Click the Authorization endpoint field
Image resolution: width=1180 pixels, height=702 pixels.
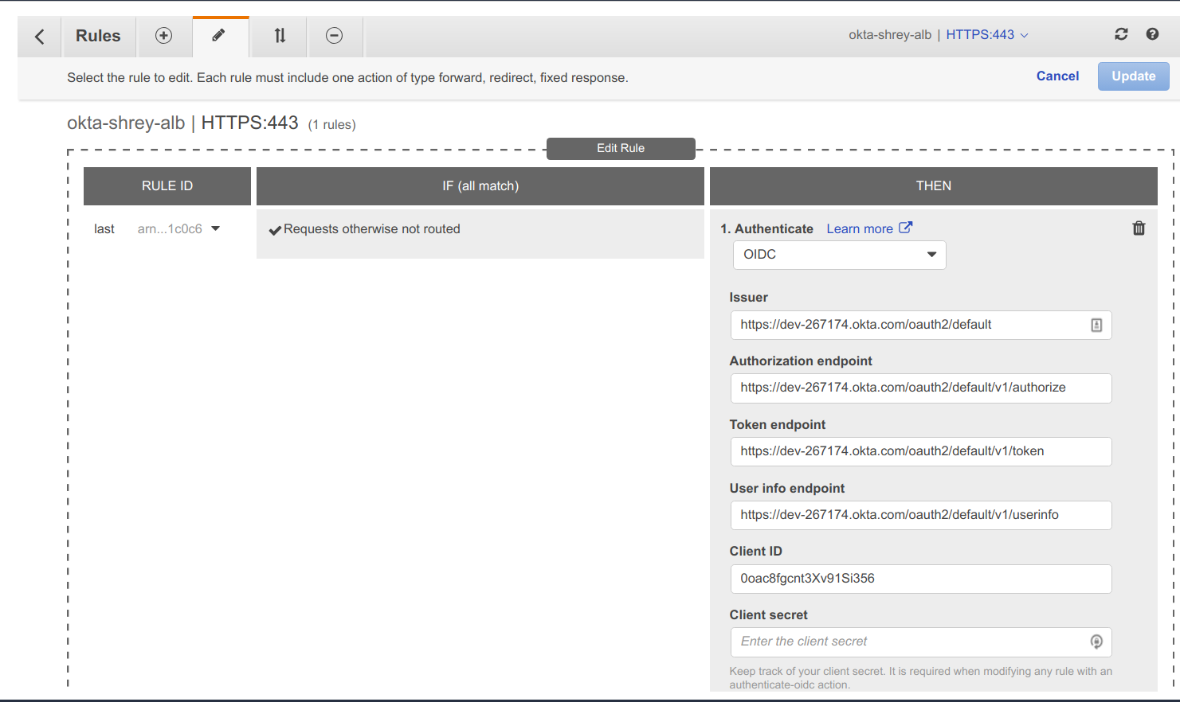pyautogui.click(x=920, y=388)
